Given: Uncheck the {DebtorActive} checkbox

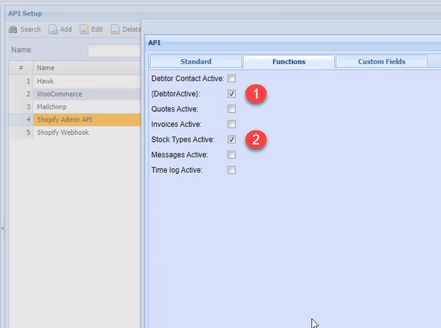Looking at the screenshot, I should click(x=232, y=94).
